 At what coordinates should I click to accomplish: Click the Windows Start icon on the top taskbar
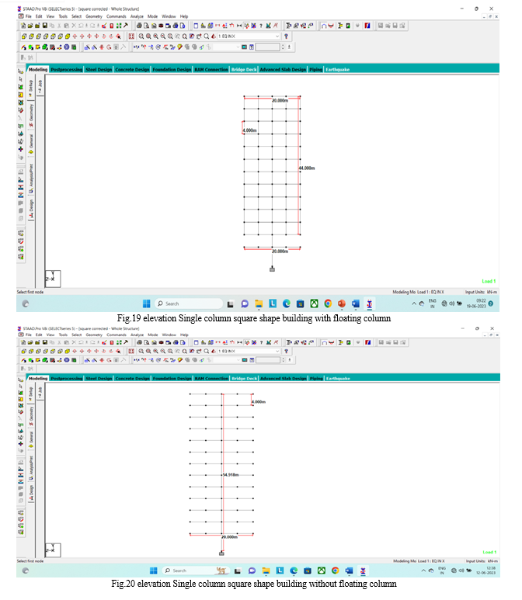(146, 303)
